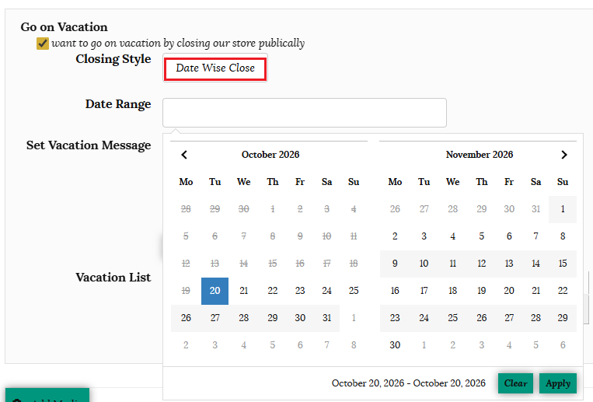Select October 26 in the calendar
The height and width of the screenshot is (402, 593).
tap(186, 318)
